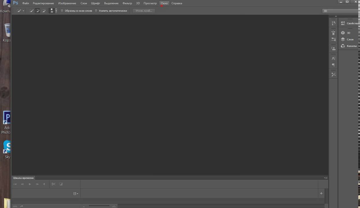The width and height of the screenshot is (360, 208).
Task: Click the timeline transition icon
Action: pos(61,184)
